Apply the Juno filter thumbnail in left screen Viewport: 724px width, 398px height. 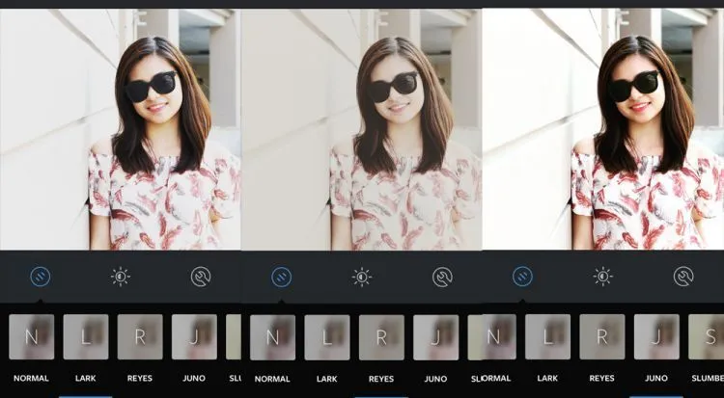pyautogui.click(x=194, y=337)
